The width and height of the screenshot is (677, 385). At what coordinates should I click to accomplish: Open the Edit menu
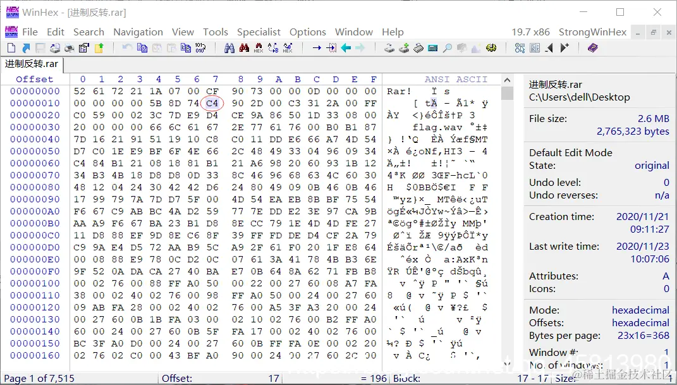(x=56, y=32)
